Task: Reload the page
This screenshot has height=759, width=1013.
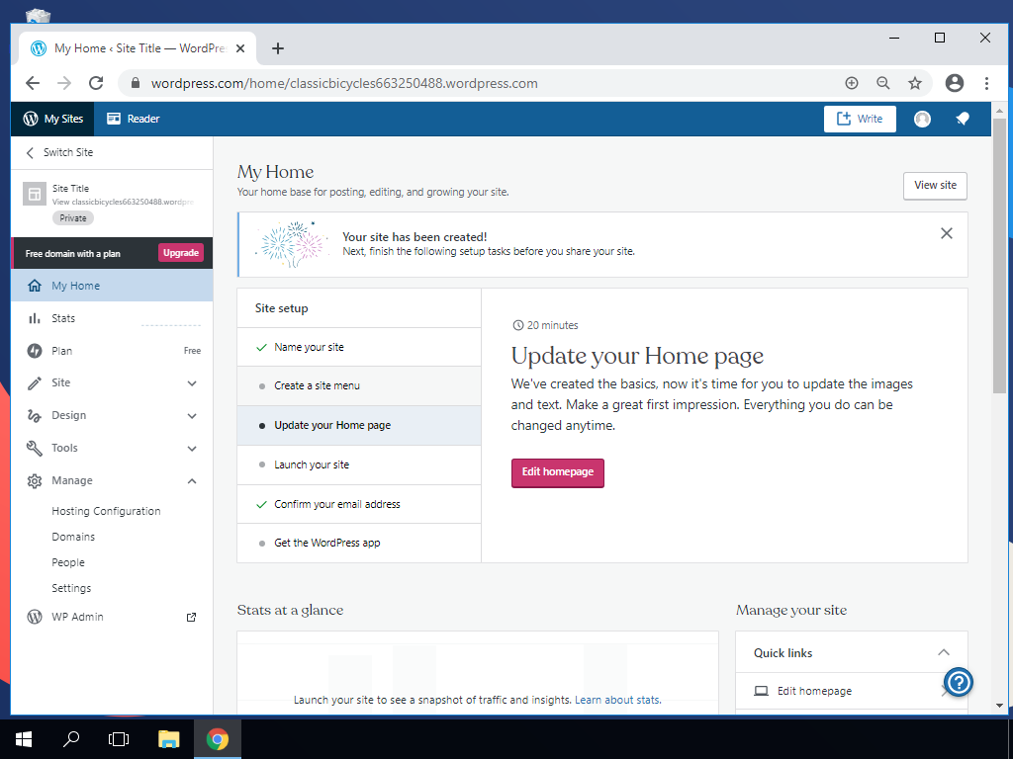Action: 96,83
